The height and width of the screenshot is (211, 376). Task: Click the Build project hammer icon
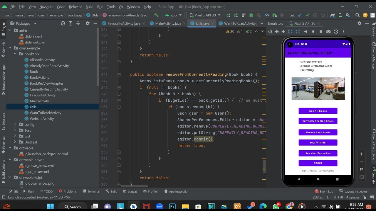pos(156,15)
